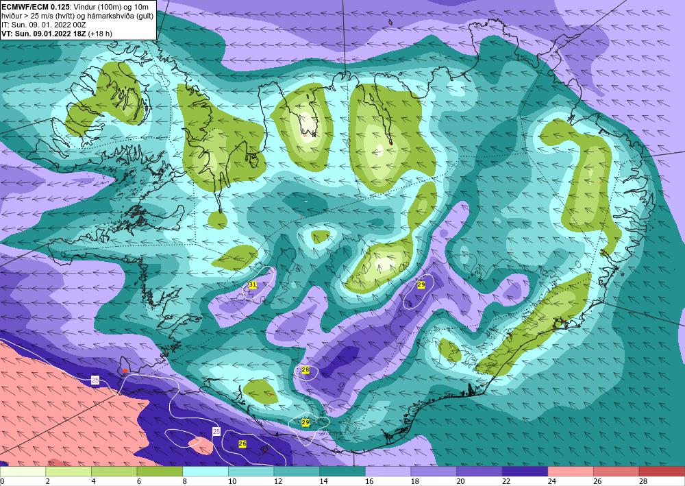Click the legend scale value 24
This screenshot has height=486, width=685.
tap(551, 482)
